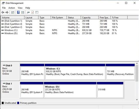Click drive icon beside Windows (D:) row
This screenshot has height=109, width=139.
coord(3,33)
